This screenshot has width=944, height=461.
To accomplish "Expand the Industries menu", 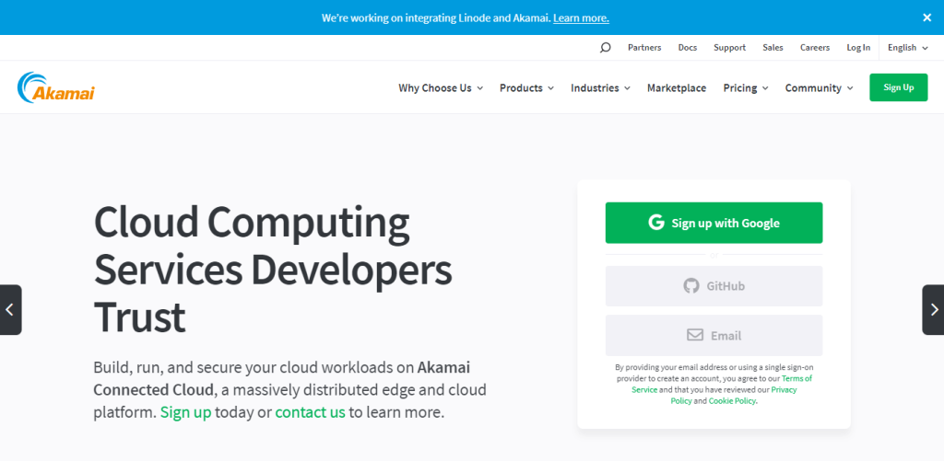I will (x=600, y=87).
